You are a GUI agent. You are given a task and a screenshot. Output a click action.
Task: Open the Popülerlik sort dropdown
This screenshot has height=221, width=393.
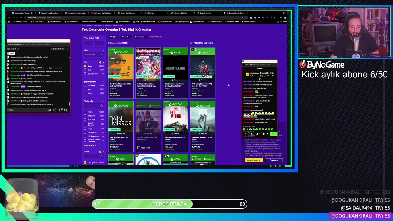pos(204,43)
